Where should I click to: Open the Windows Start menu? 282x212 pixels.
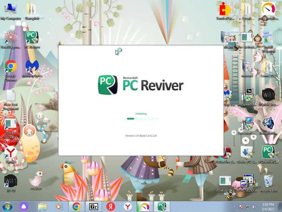click(x=7, y=206)
